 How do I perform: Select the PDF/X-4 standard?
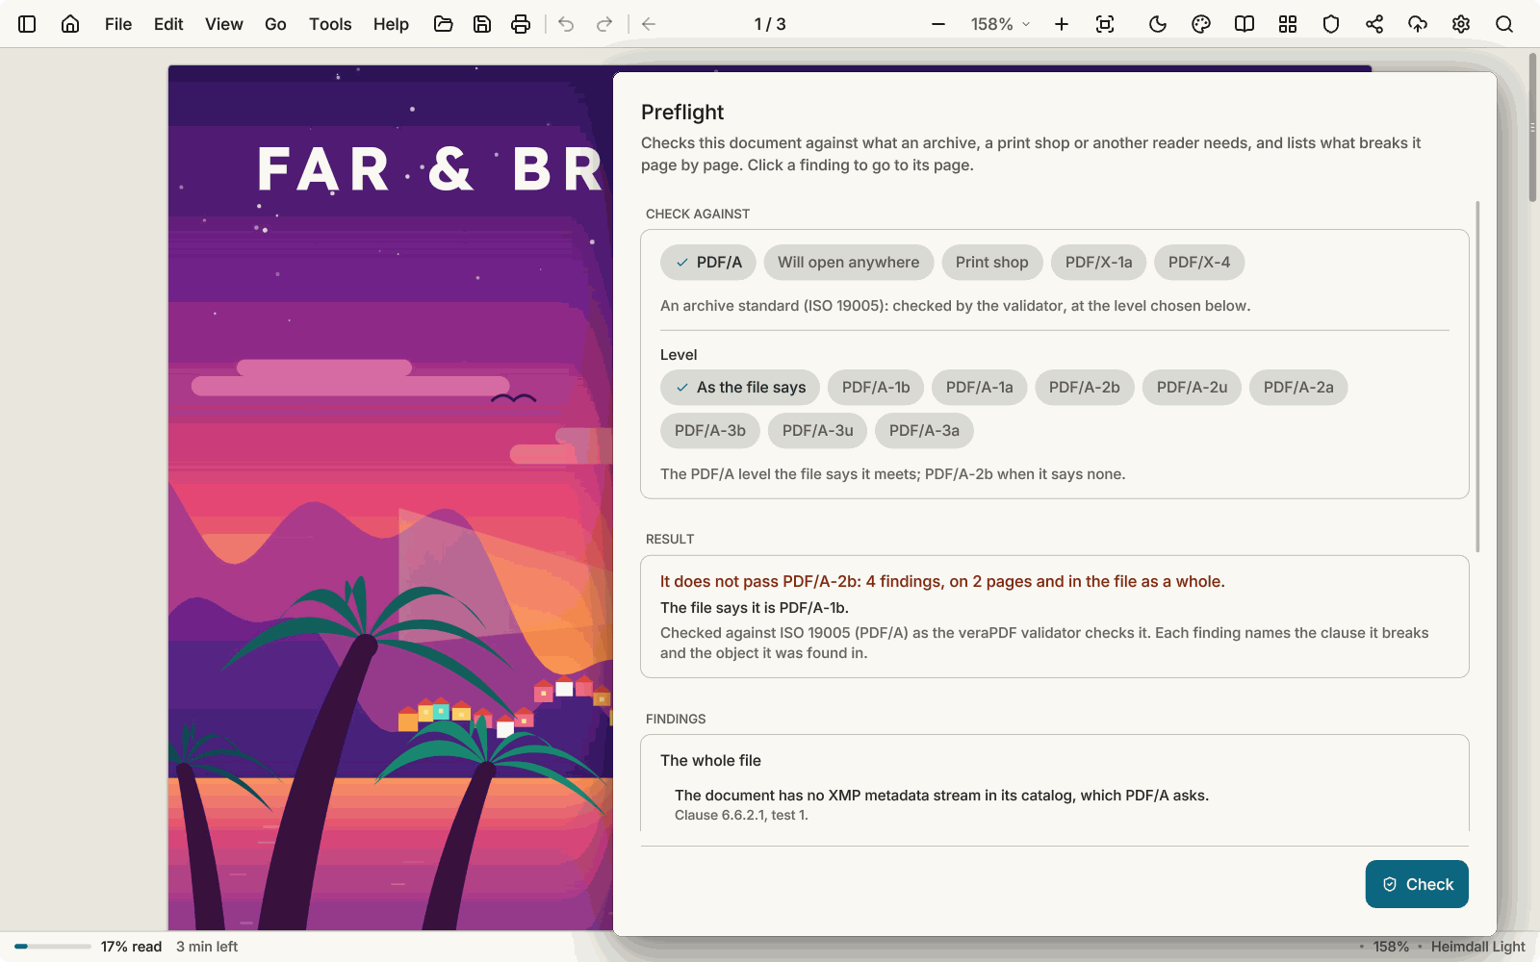click(1199, 263)
